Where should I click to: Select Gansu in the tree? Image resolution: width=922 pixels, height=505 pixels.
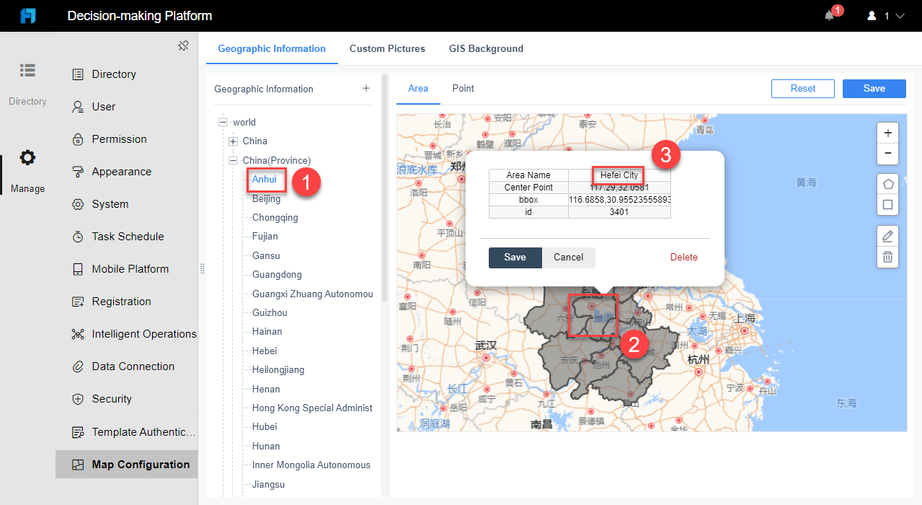266,255
